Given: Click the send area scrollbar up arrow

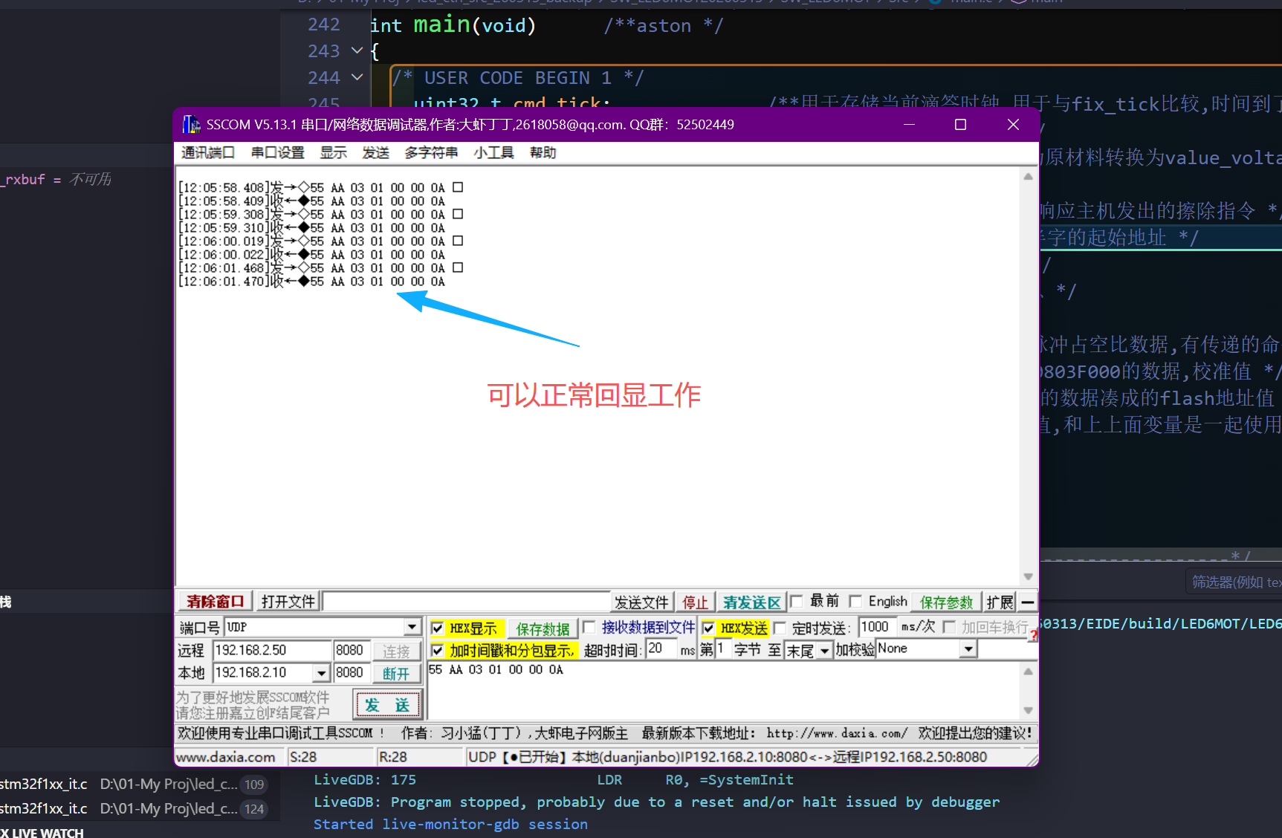Looking at the screenshot, I should [x=1028, y=672].
